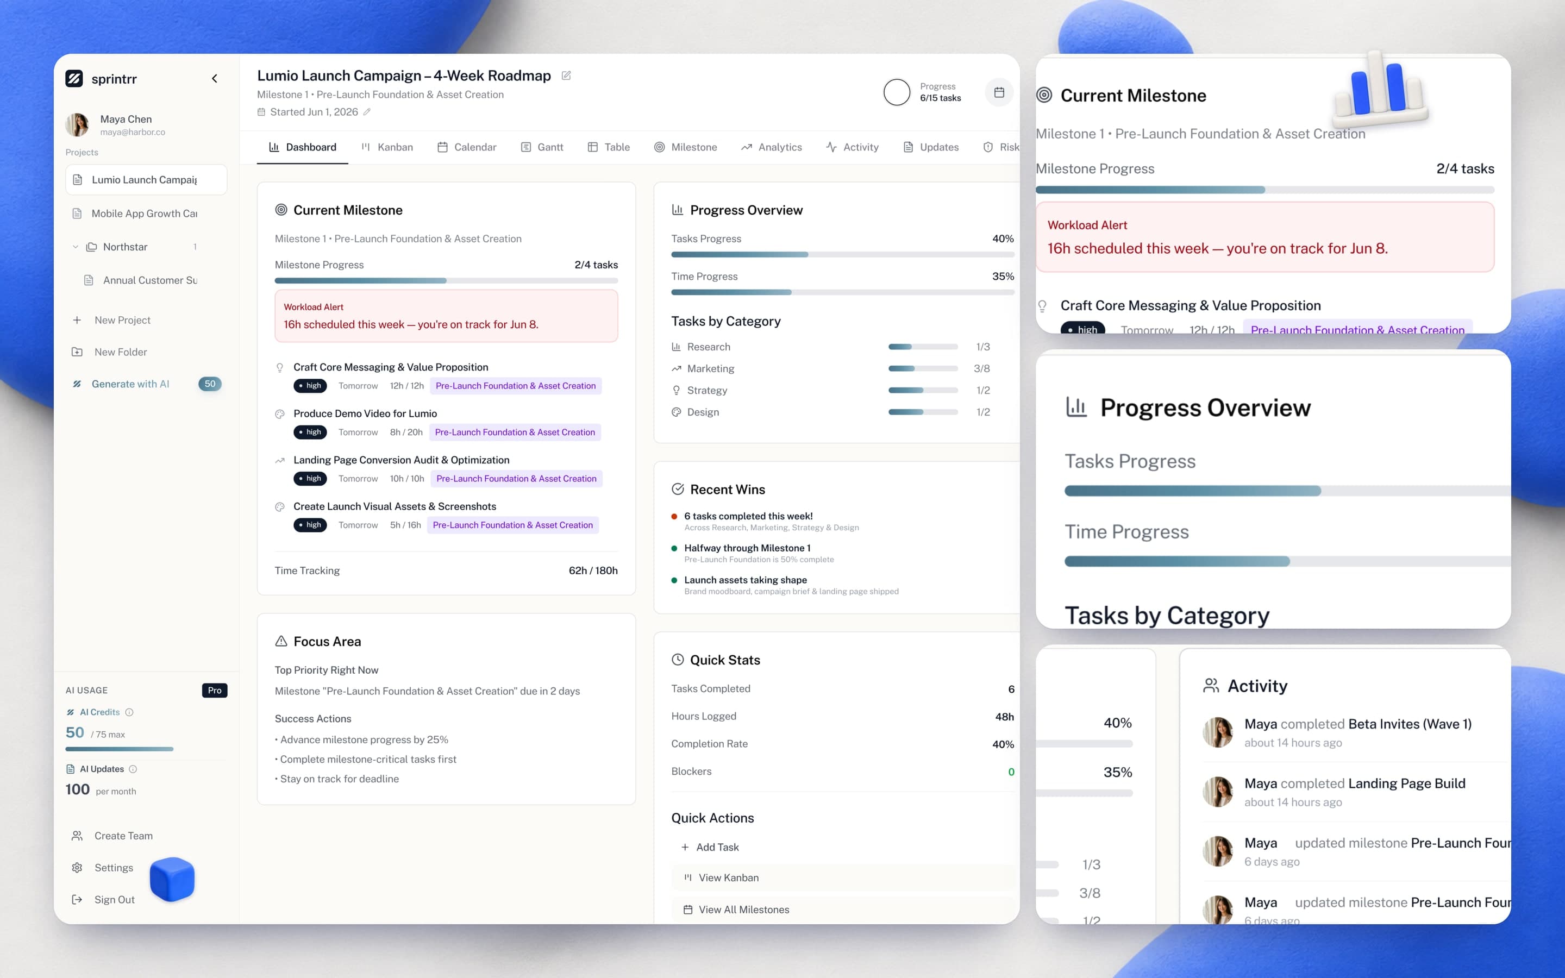Click the lightbulb icon beside Craft Core Messaging
The image size is (1565, 978).
[280, 367]
